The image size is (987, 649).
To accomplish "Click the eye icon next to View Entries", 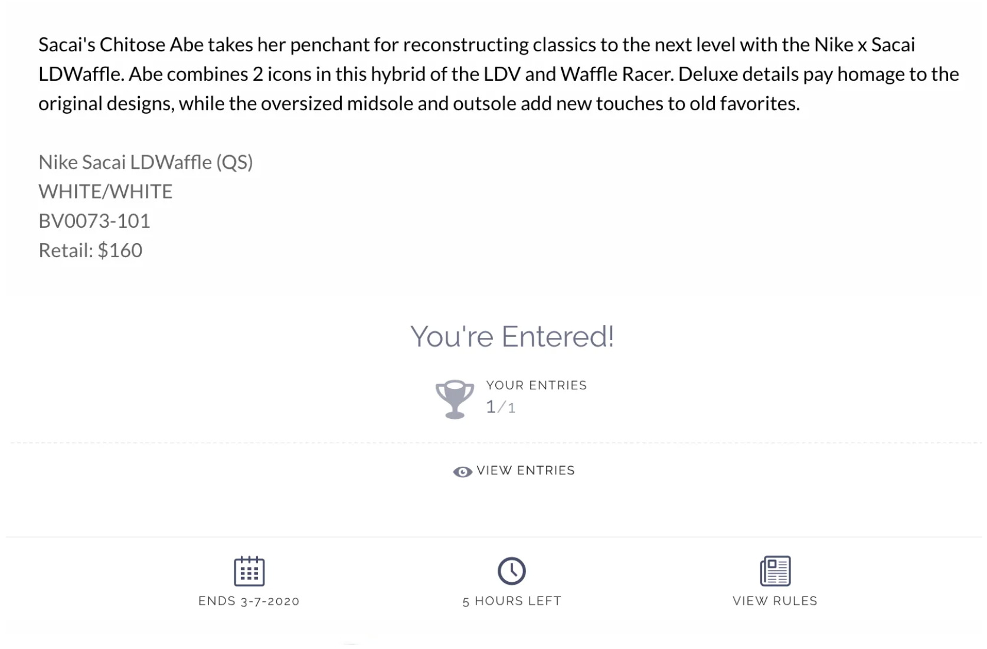I will tap(462, 471).
